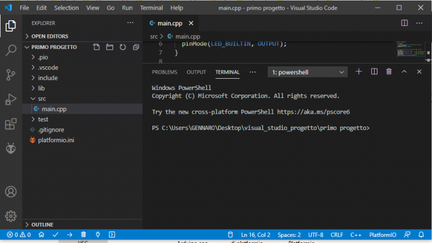Screen dimensions: 432x243
Task: Toggle split editor layout button
Action: pos(404,23)
